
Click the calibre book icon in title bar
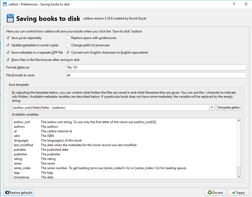point(5,4)
